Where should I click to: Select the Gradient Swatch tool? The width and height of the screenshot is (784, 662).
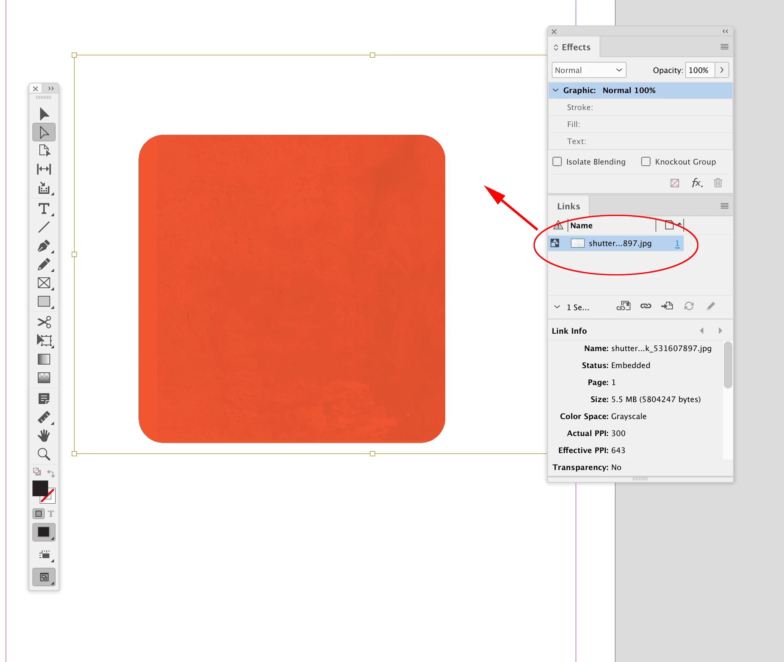(44, 359)
